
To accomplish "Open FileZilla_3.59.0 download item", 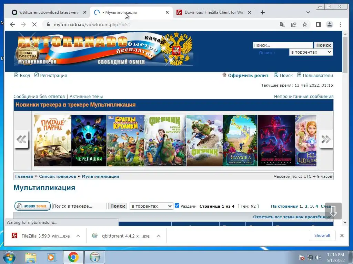I will [41, 236].
